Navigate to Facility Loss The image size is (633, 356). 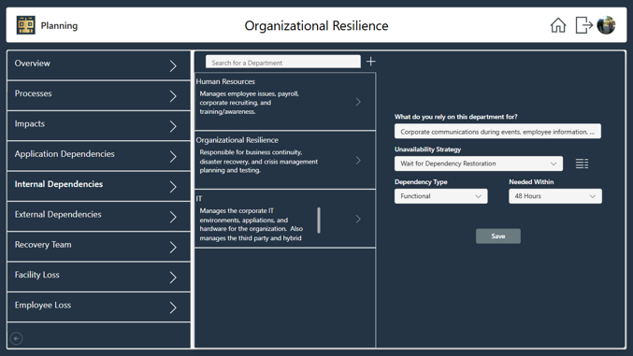tap(98, 278)
